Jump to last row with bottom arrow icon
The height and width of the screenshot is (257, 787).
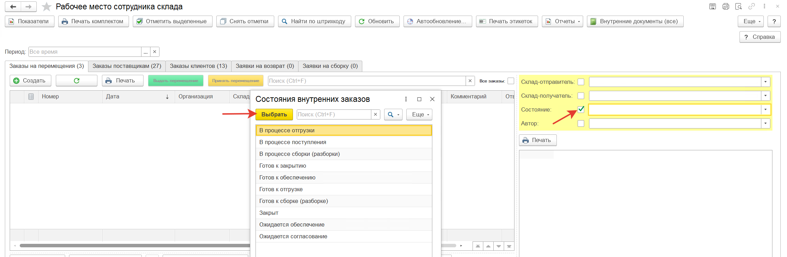[509, 246]
